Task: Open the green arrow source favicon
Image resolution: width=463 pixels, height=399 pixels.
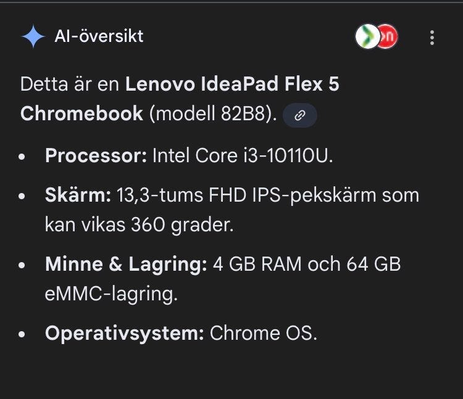Action: point(366,38)
